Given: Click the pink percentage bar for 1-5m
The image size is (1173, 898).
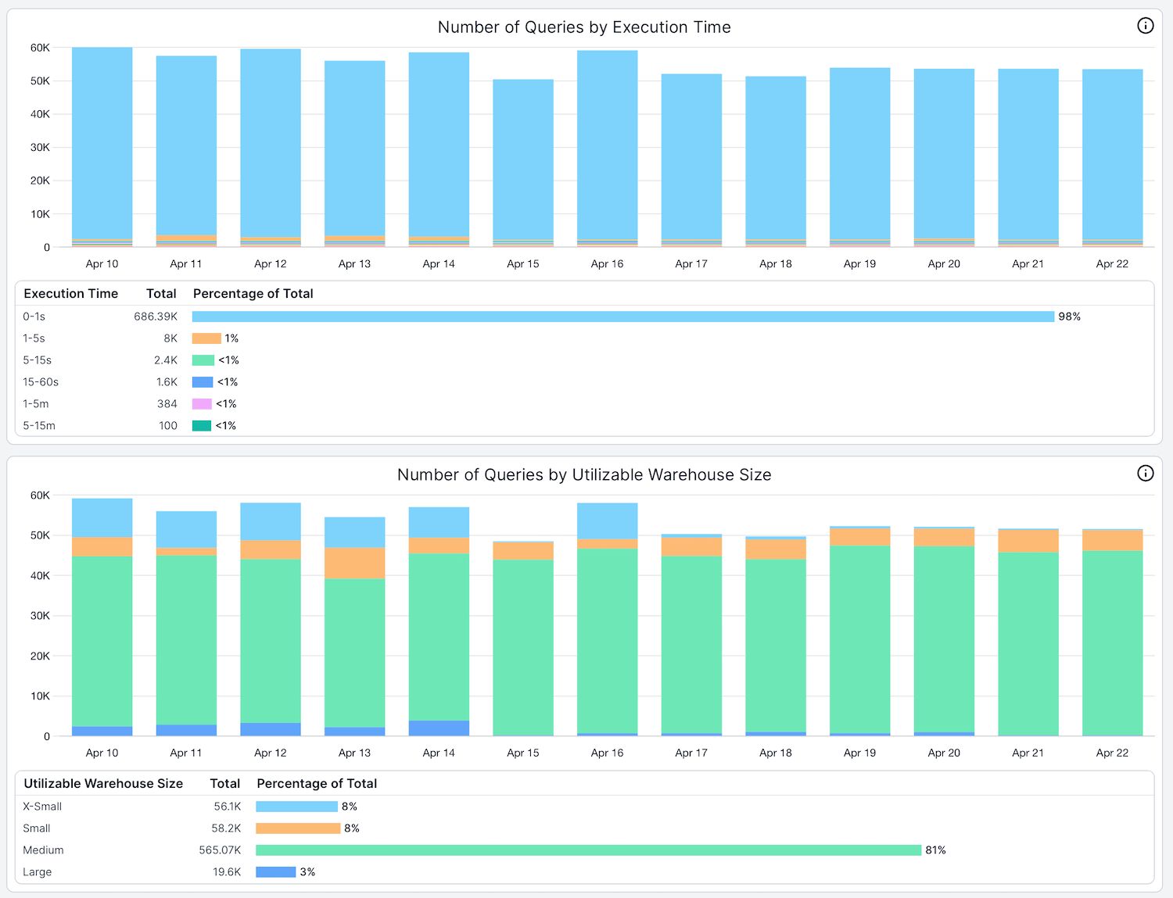Looking at the screenshot, I should click(202, 404).
